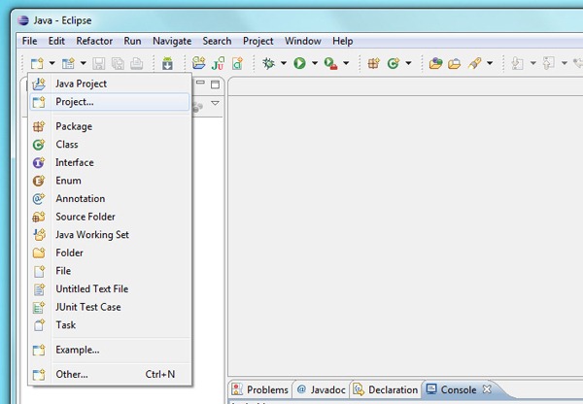This screenshot has width=583, height=404.
Task: Choose Java Working Set menu entry
Action: click(110, 234)
